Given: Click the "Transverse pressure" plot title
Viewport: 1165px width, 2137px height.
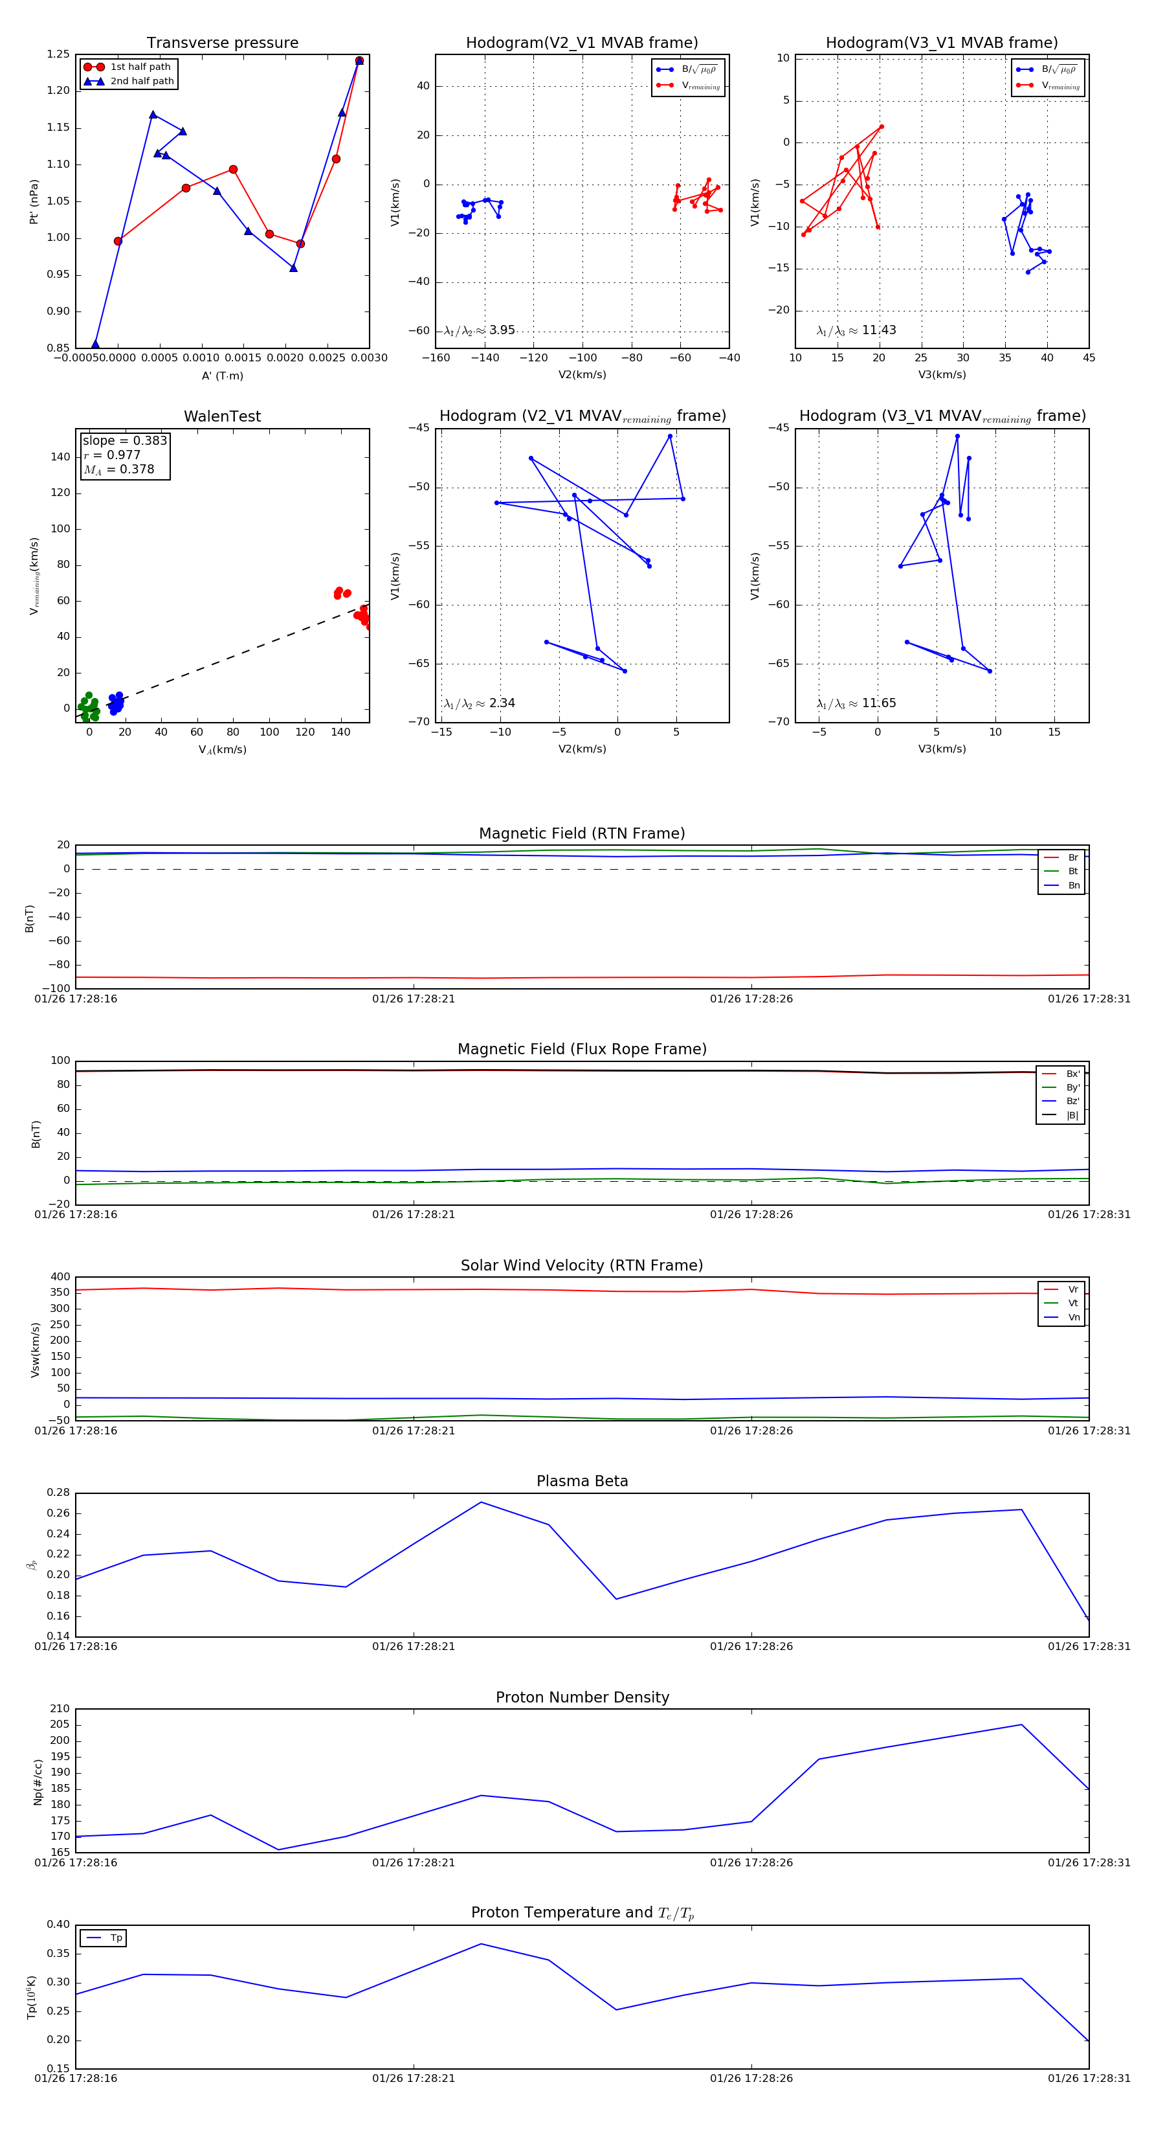Looking at the screenshot, I should click(x=222, y=43).
